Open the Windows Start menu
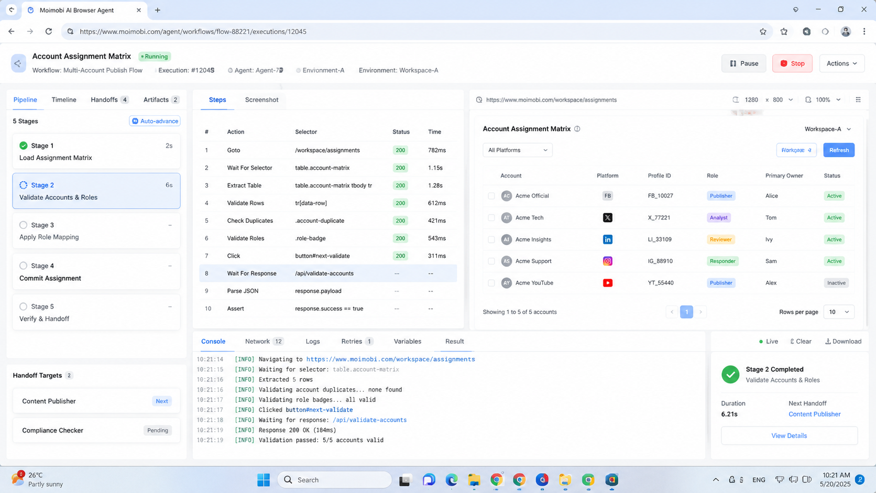The height and width of the screenshot is (493, 876). pos(264,479)
